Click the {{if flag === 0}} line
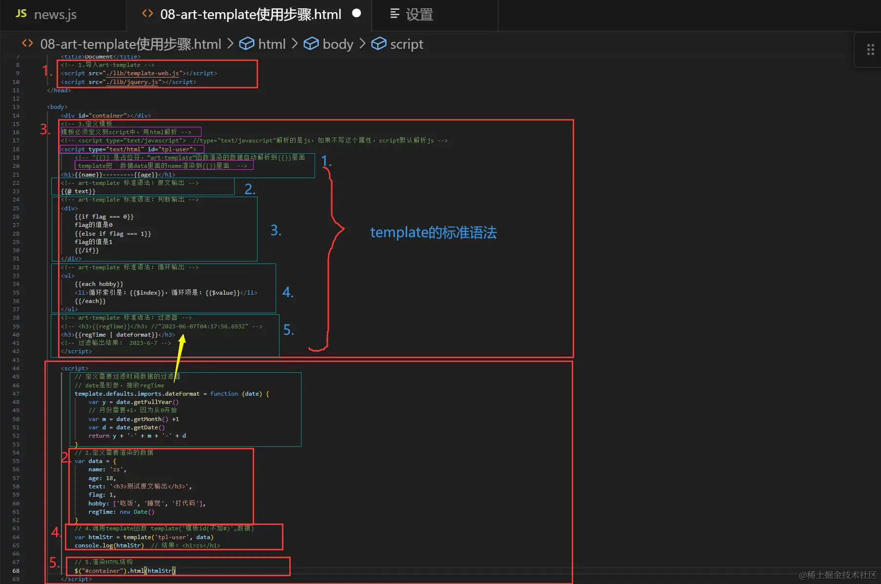Image resolution: width=881 pixels, height=584 pixels. [104, 217]
